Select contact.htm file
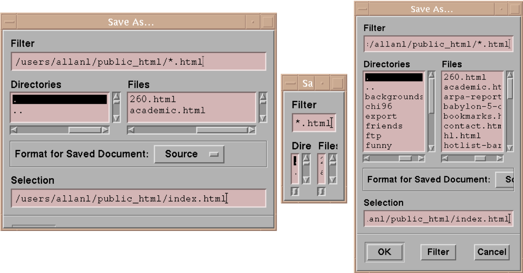 click(x=472, y=126)
